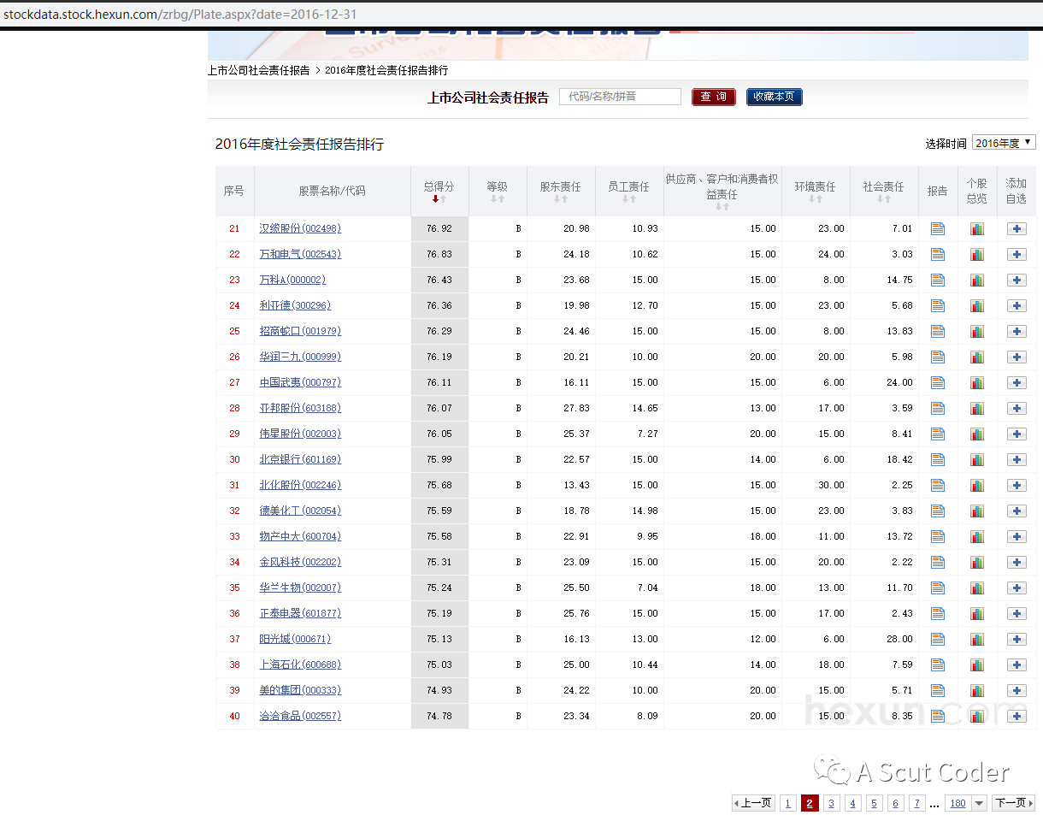
Task: Open the 2016年度 year selection dropdown
Action: coord(1004,143)
